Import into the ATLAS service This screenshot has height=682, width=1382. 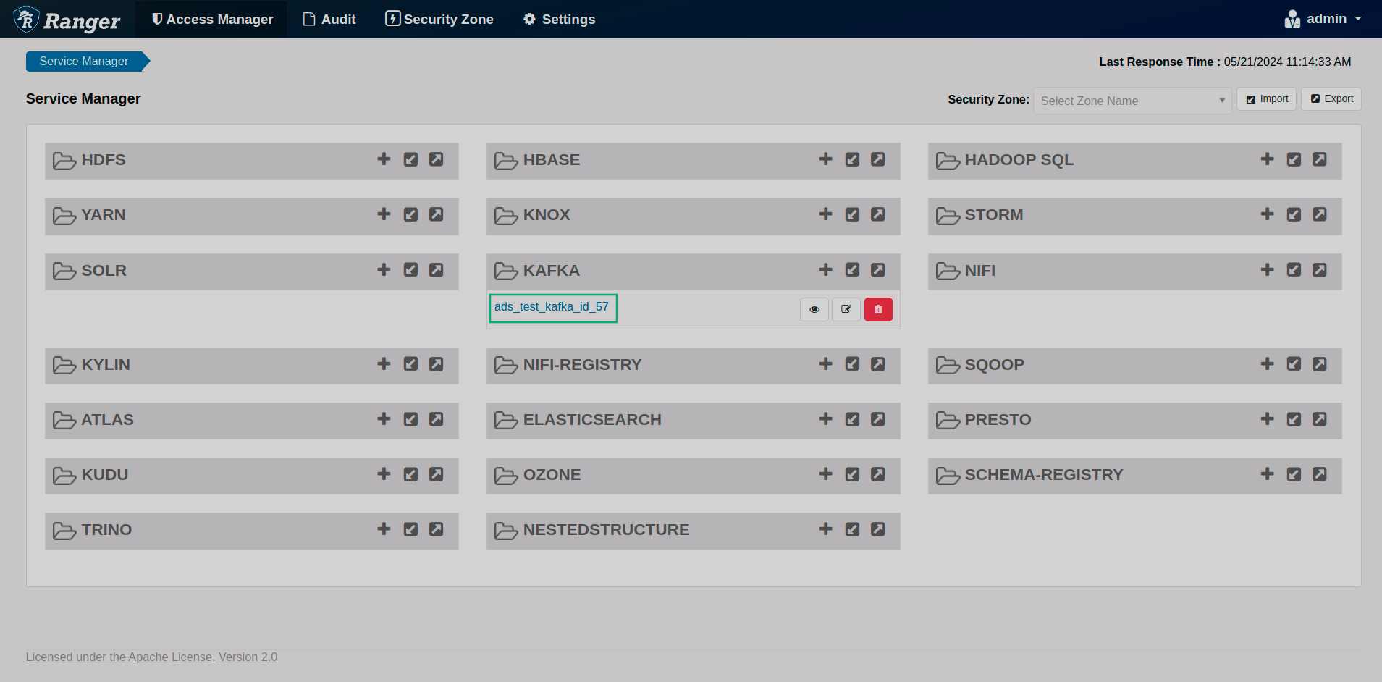[x=410, y=419]
